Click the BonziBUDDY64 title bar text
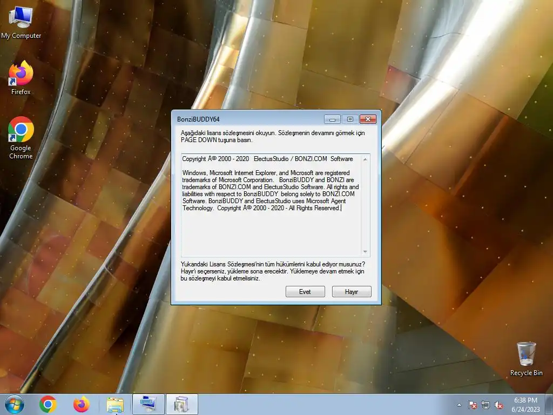The width and height of the screenshot is (553, 415). 198,119
